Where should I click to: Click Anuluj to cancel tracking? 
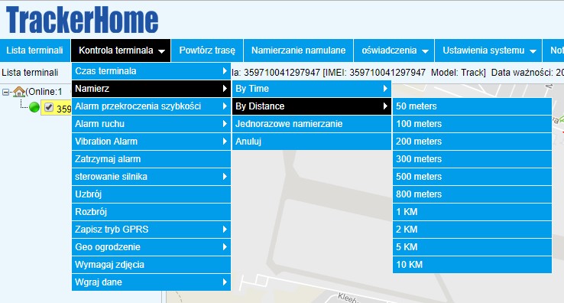click(x=312, y=142)
